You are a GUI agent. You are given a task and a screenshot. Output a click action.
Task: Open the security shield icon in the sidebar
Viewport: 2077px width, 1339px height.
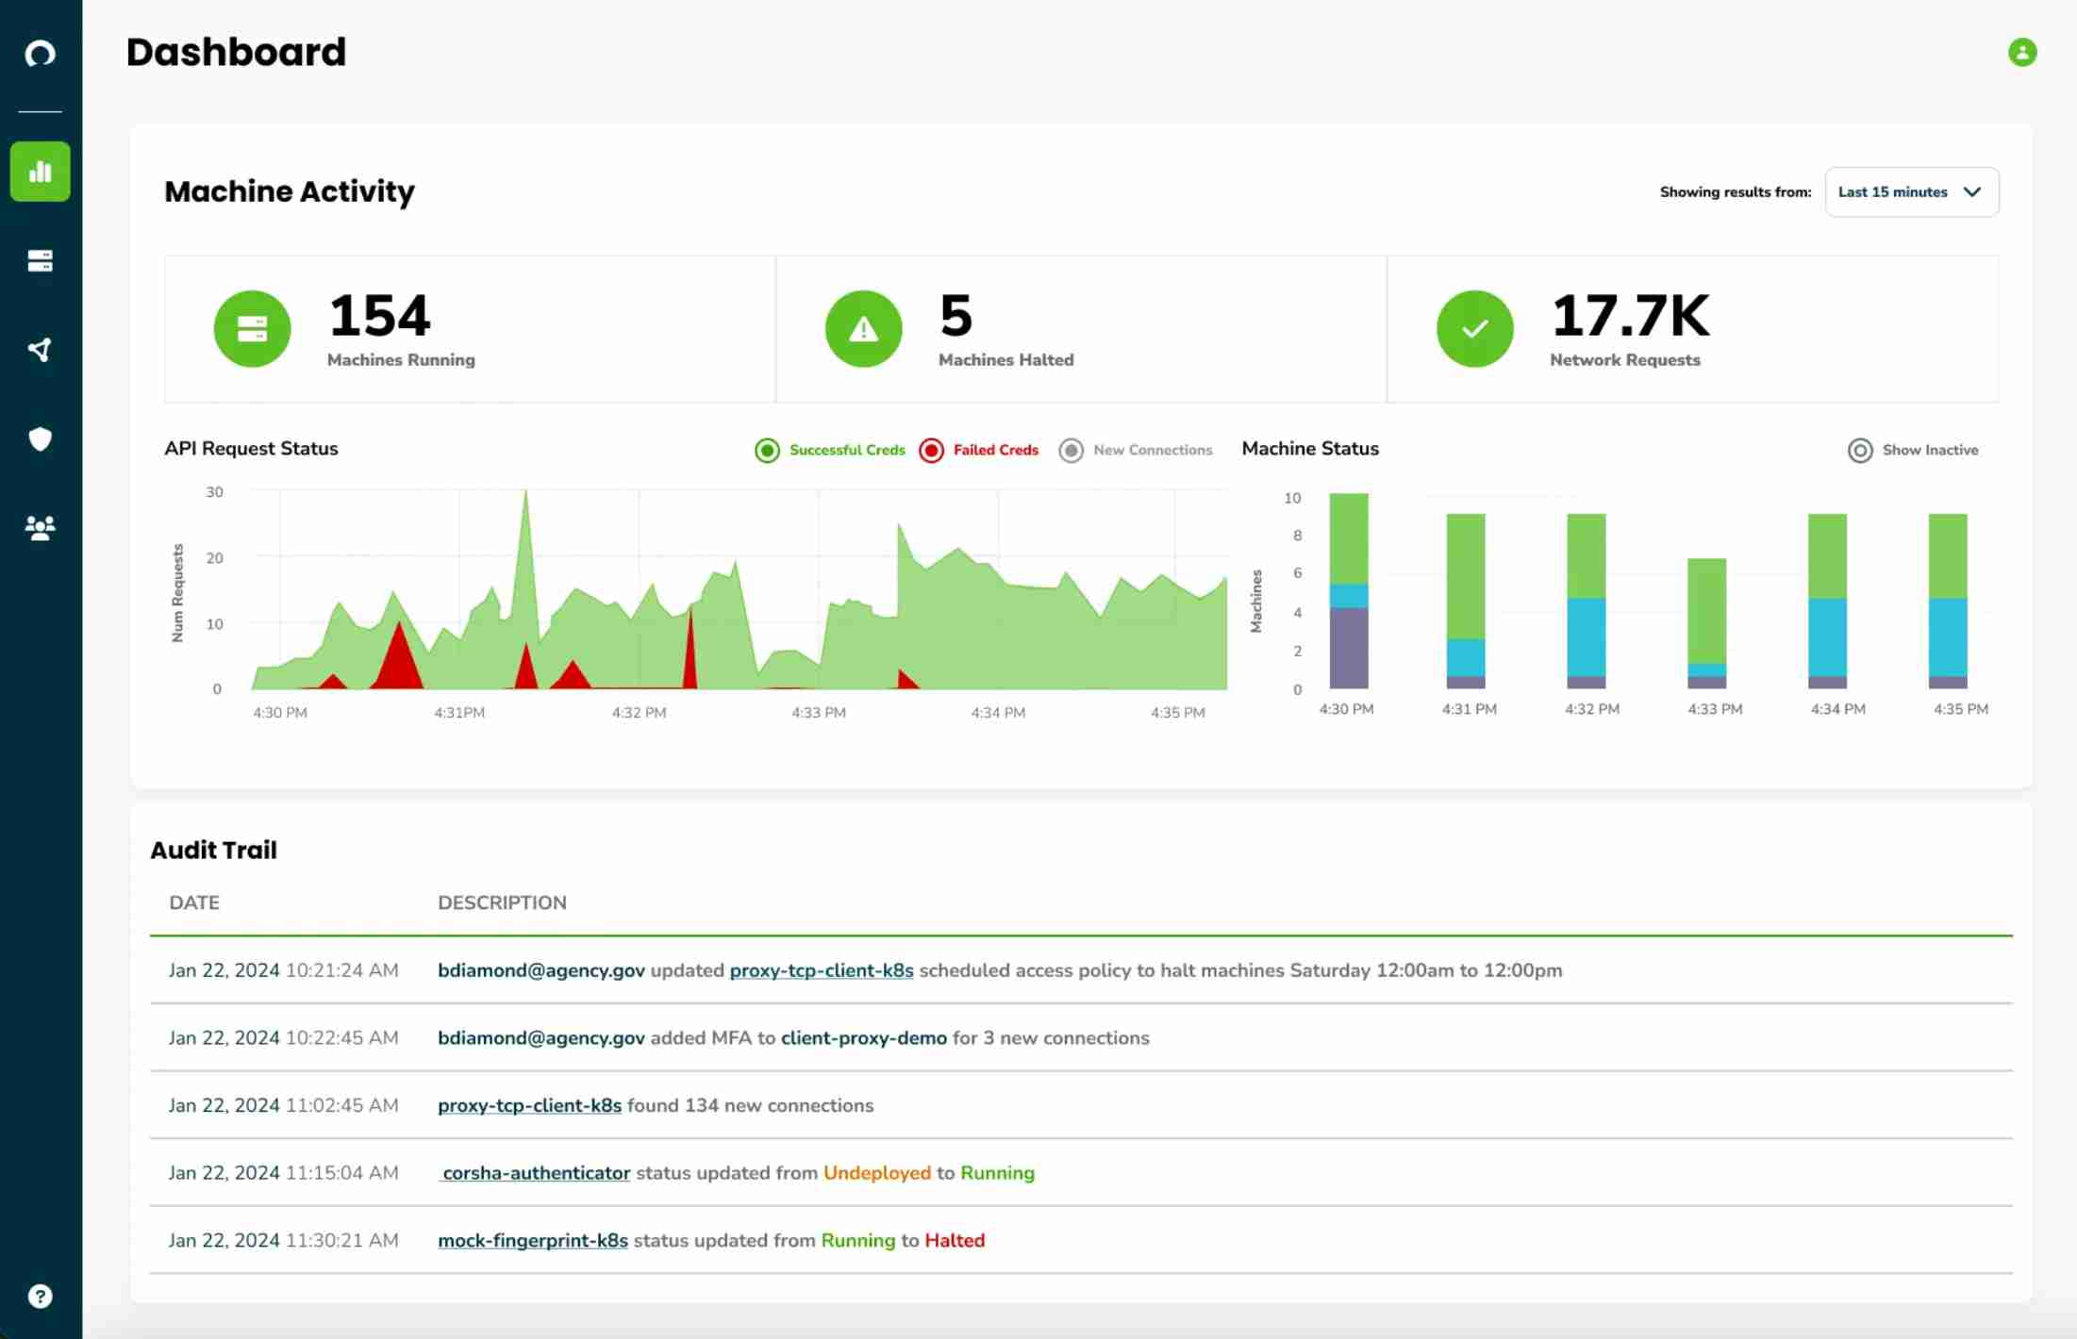pos(40,438)
